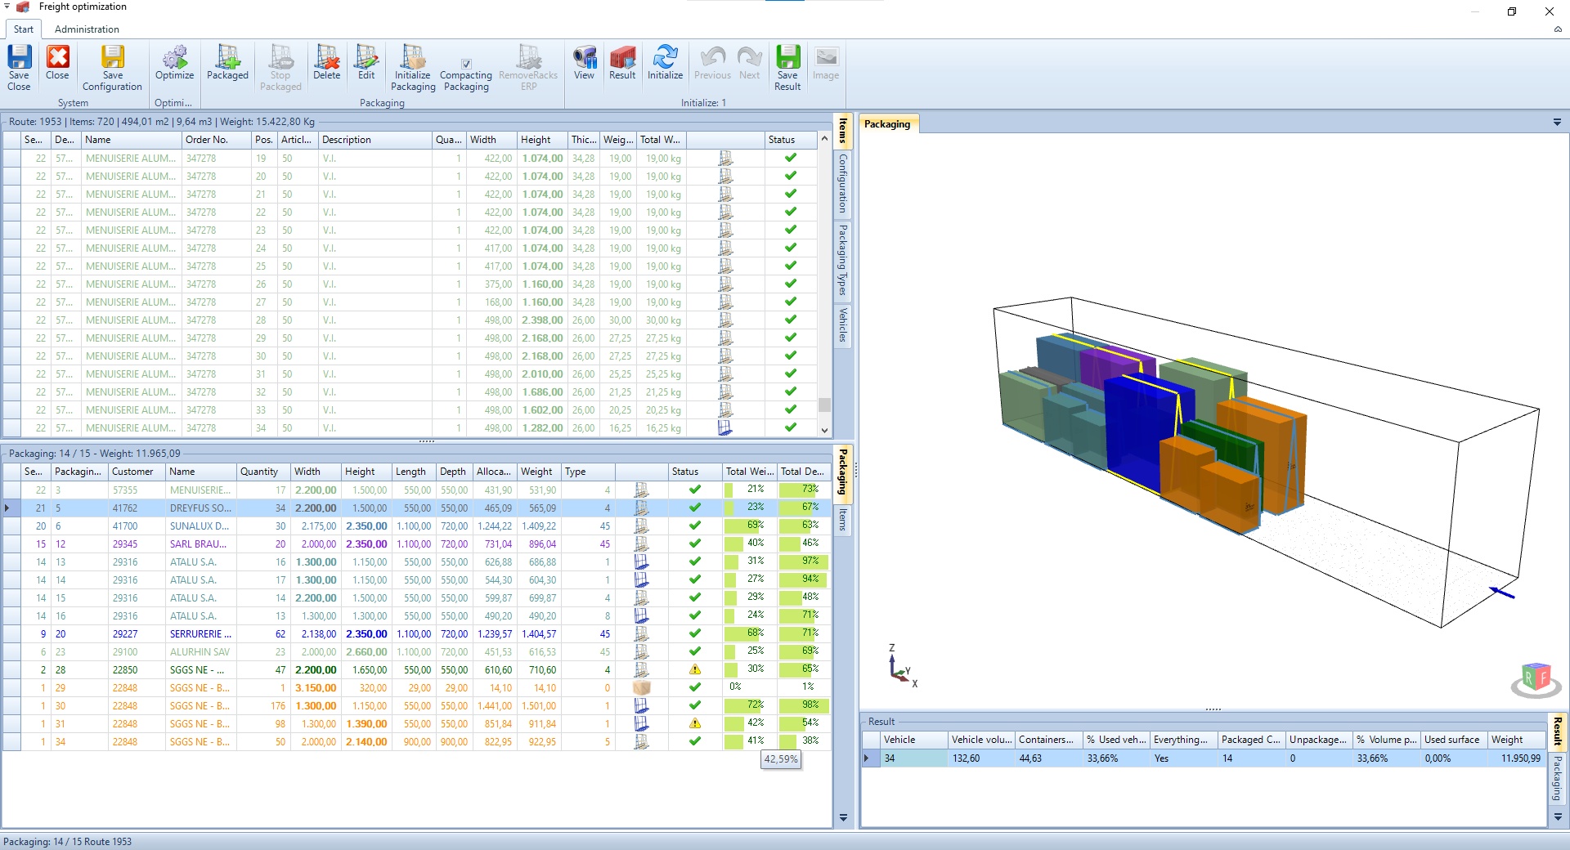The image size is (1570, 850).
Task: Sort packaging list by Quantity column
Action: click(263, 472)
